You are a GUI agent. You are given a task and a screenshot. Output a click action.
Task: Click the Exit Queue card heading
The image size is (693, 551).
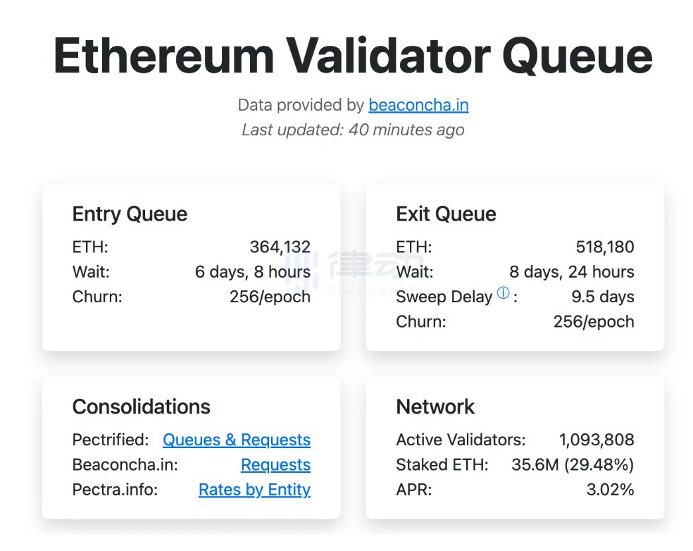point(446,214)
